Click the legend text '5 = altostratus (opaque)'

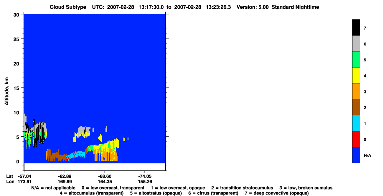(156, 193)
